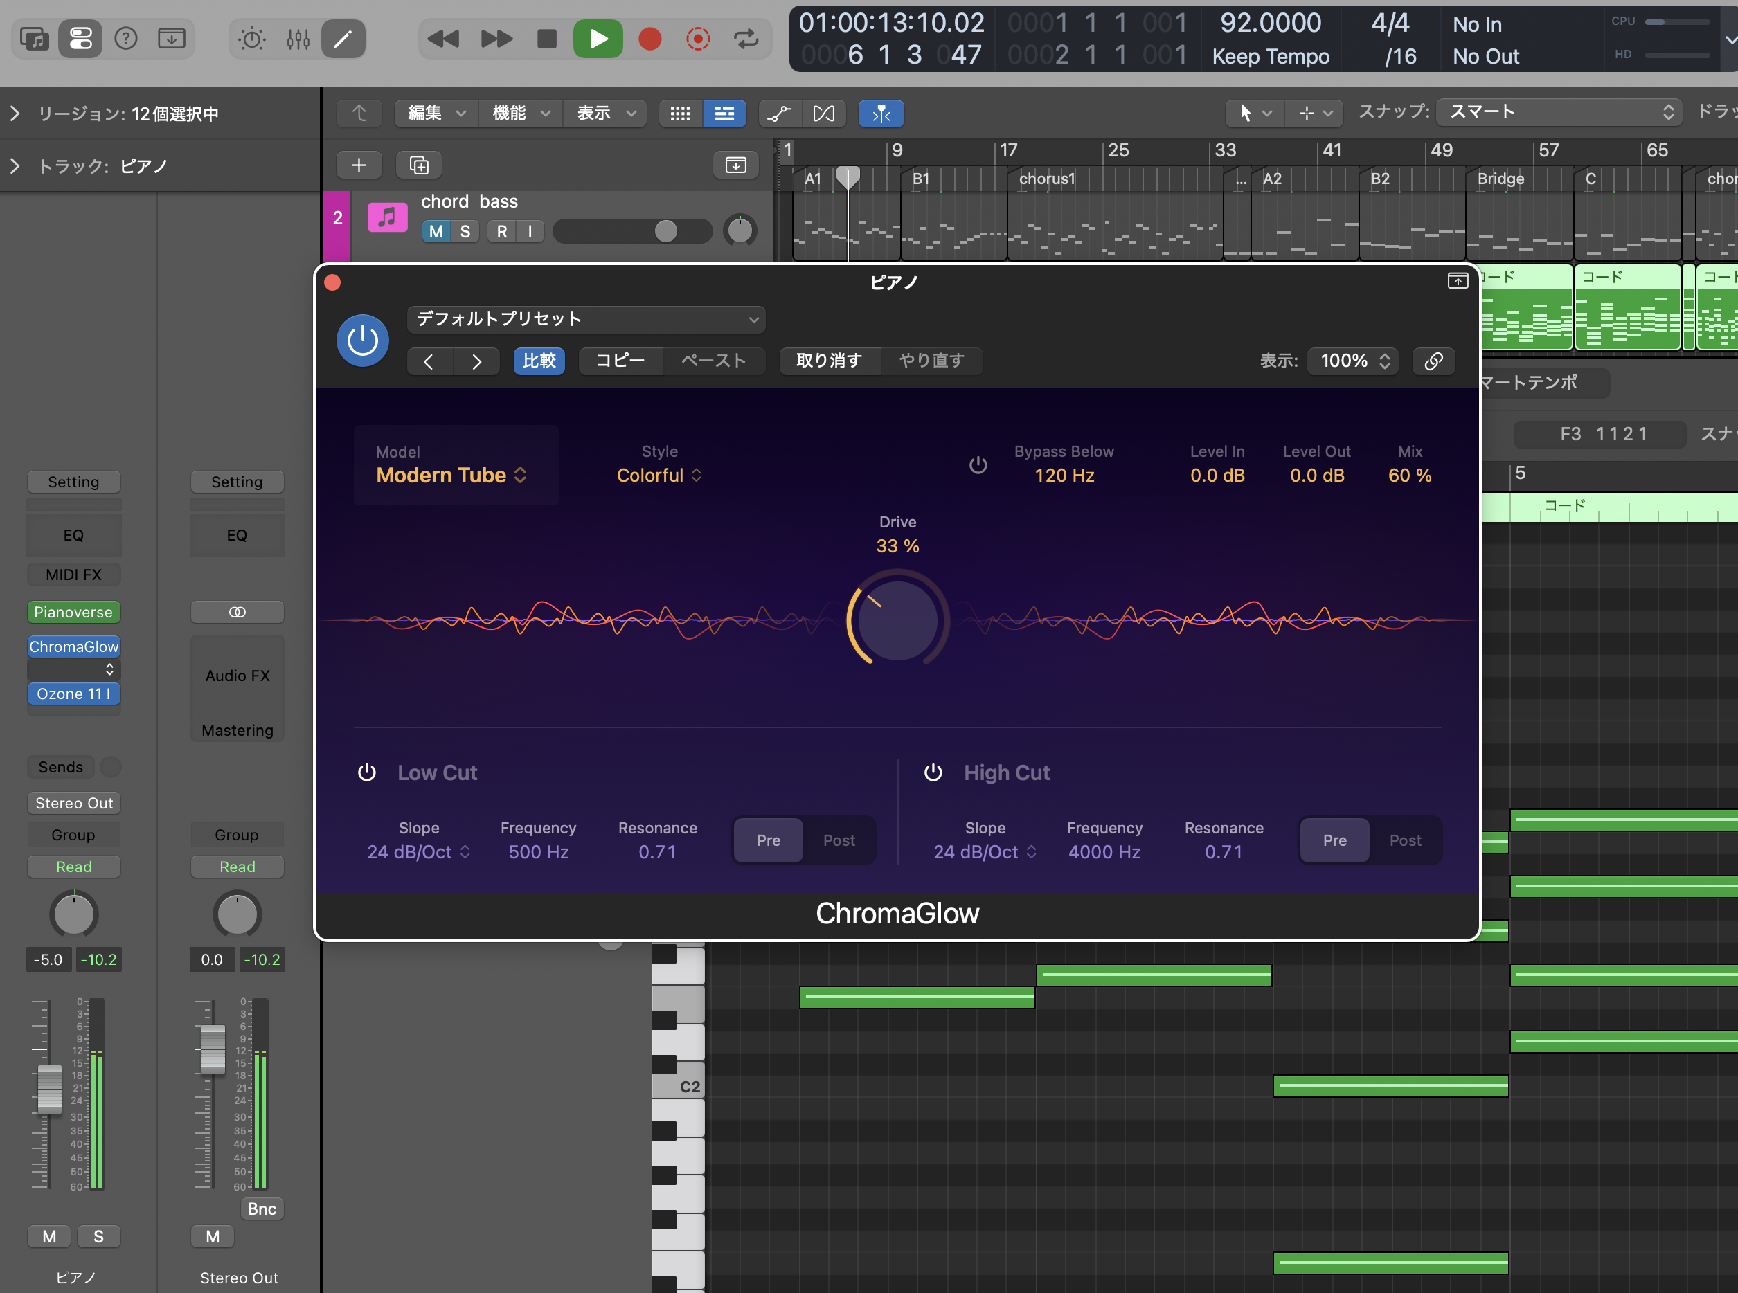Mute the chord bass track
Screen dimensions: 1738x1293
436,232
